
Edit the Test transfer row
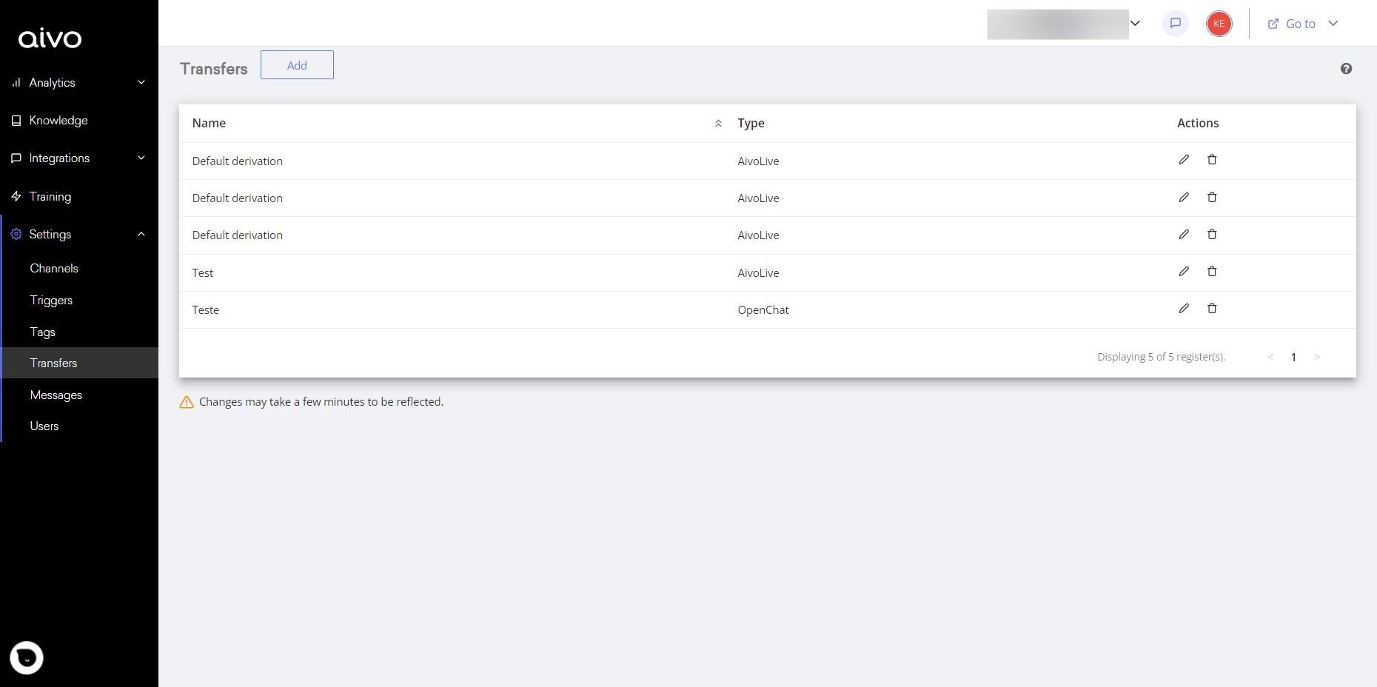(x=1184, y=272)
